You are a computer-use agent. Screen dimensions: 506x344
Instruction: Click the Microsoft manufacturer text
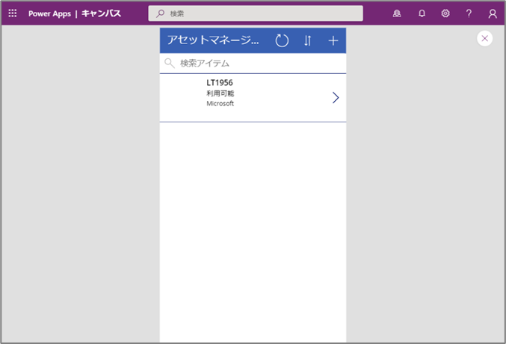(220, 103)
